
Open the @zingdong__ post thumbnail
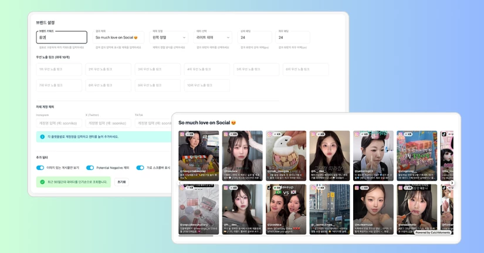point(417,156)
